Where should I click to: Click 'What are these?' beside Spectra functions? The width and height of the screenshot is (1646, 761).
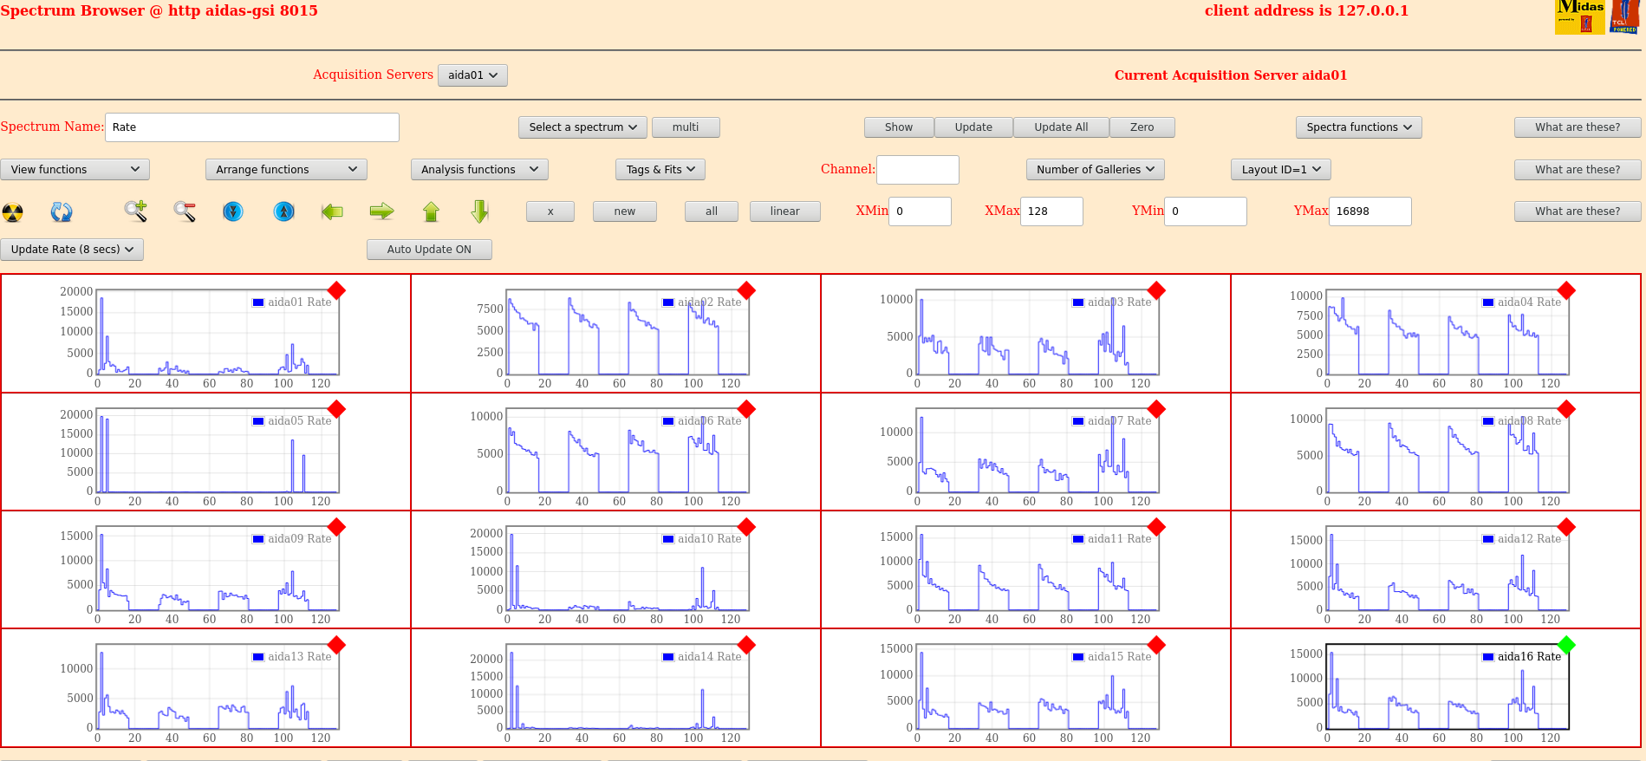[x=1578, y=127]
